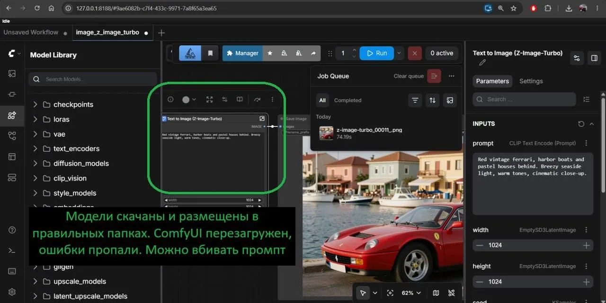Select the Model Library sidebar icon
This screenshot has height=303, width=606.
click(12, 115)
